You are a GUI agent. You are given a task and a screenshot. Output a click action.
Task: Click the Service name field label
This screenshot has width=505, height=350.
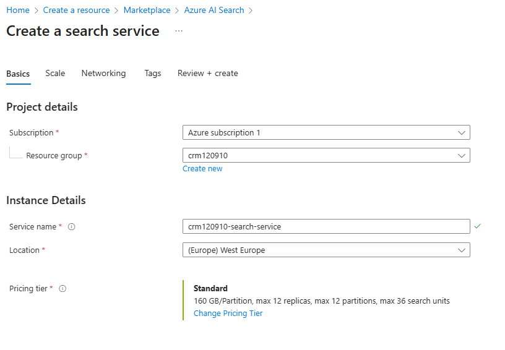coord(33,227)
